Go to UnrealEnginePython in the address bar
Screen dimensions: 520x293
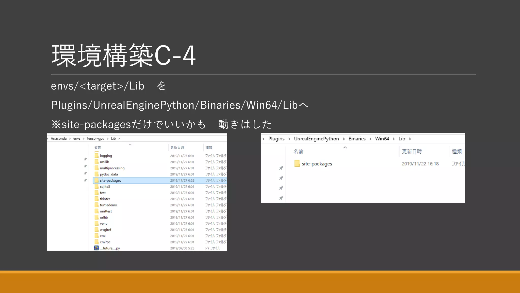(316, 139)
